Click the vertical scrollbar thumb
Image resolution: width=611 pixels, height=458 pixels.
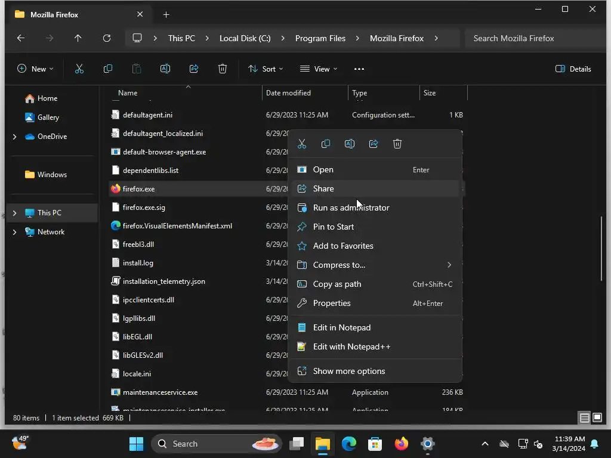coord(601,249)
